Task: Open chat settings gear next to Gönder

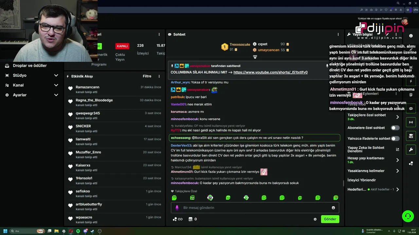Action: [x=315, y=219]
